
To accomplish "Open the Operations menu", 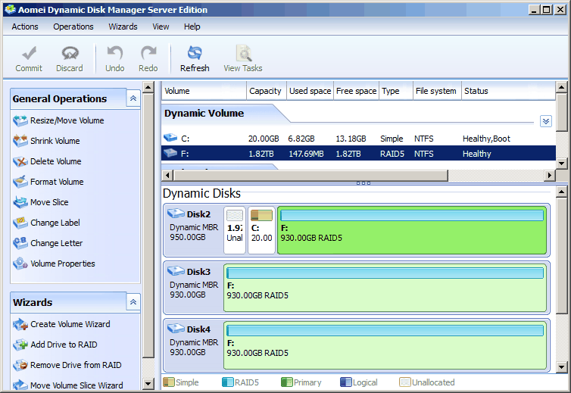I will 73,27.
